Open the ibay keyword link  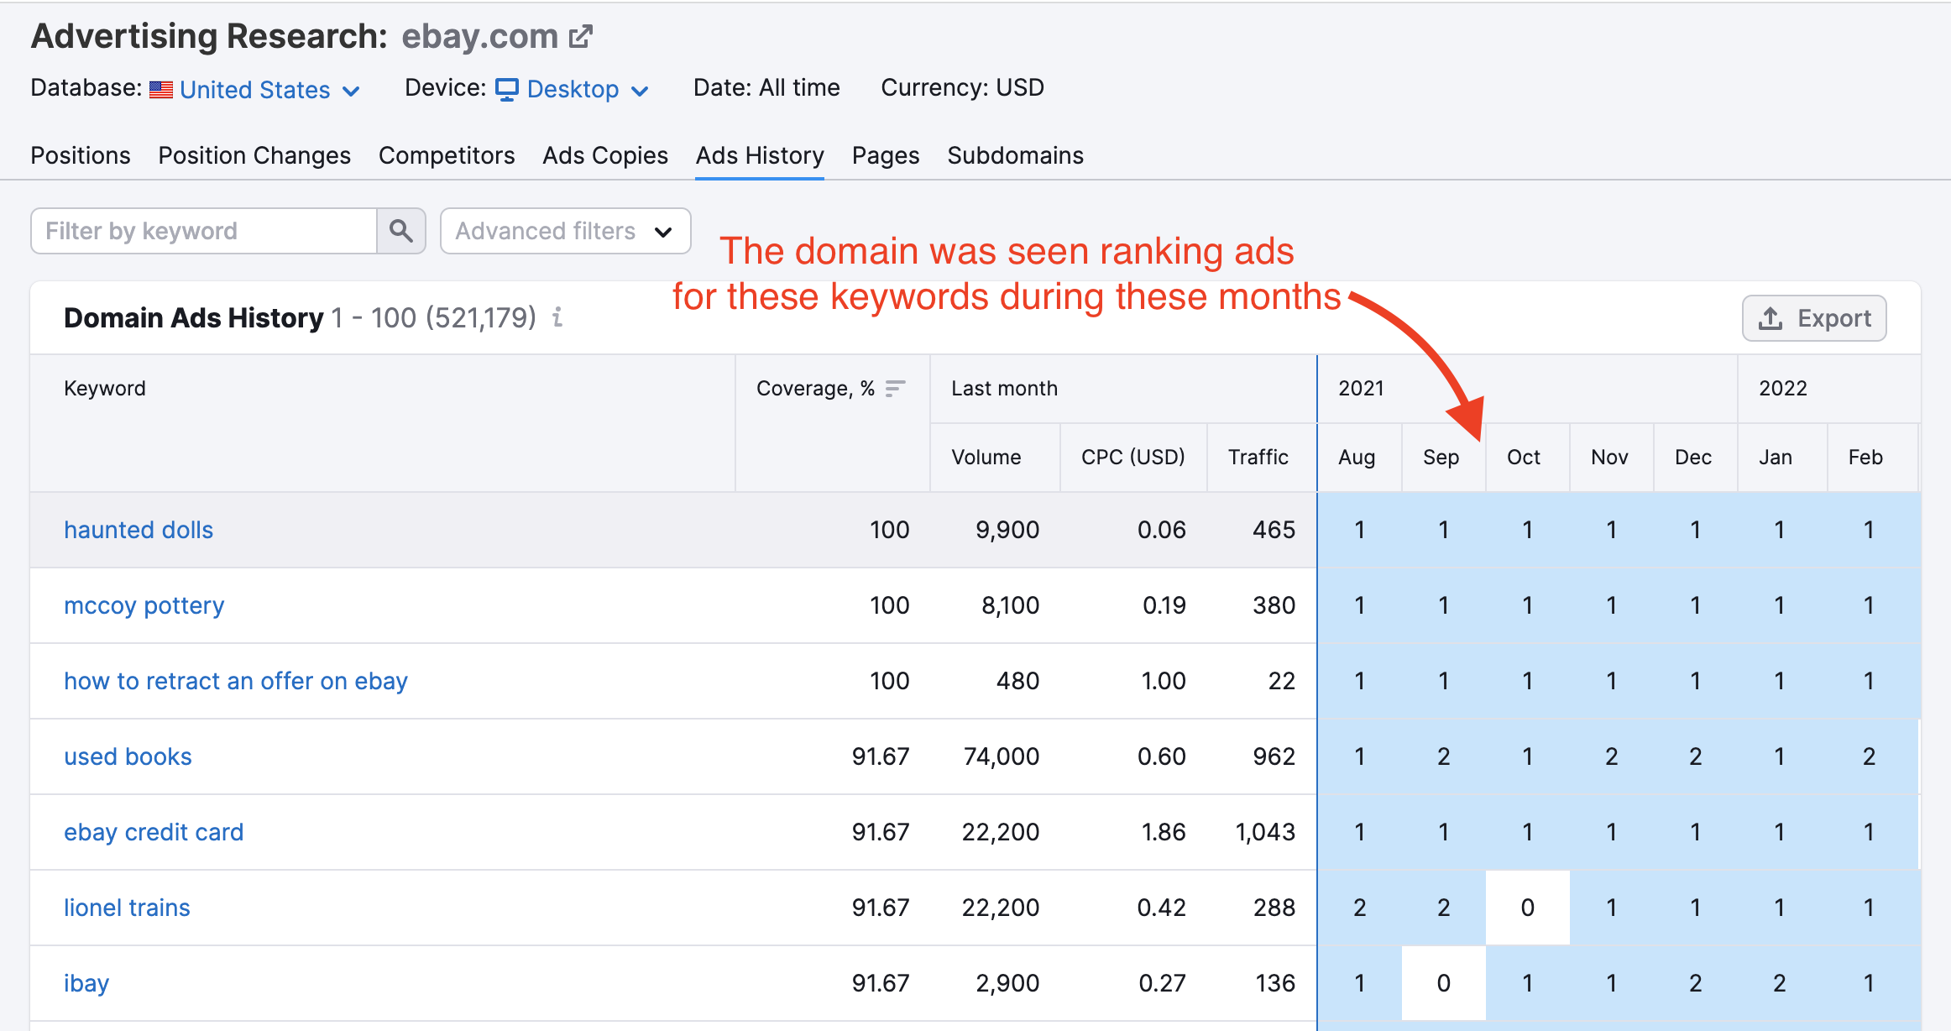coord(86,983)
